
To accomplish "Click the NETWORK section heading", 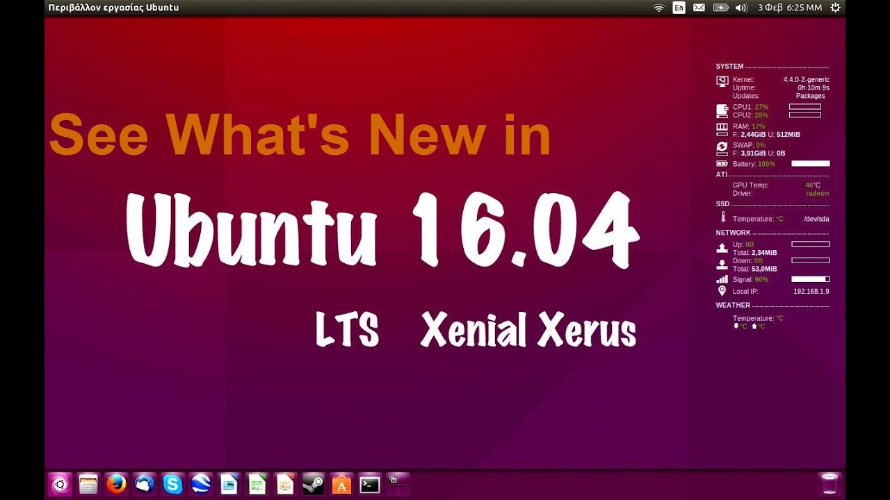I will point(734,233).
